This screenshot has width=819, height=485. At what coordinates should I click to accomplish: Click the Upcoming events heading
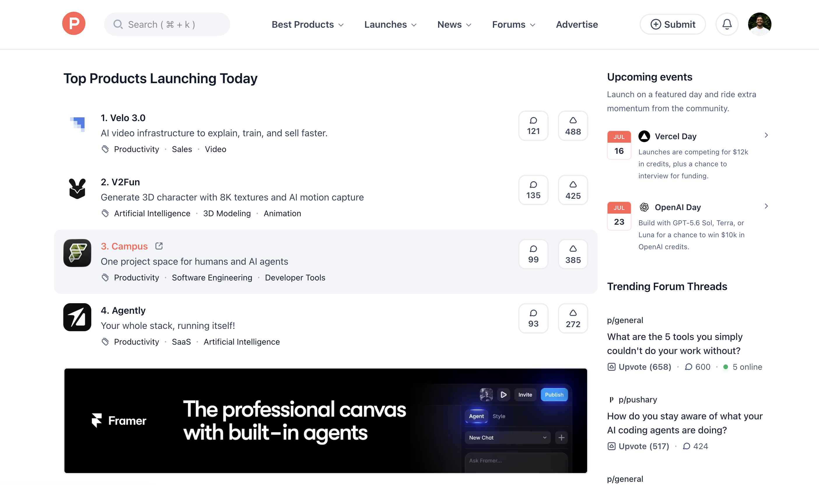tap(650, 77)
